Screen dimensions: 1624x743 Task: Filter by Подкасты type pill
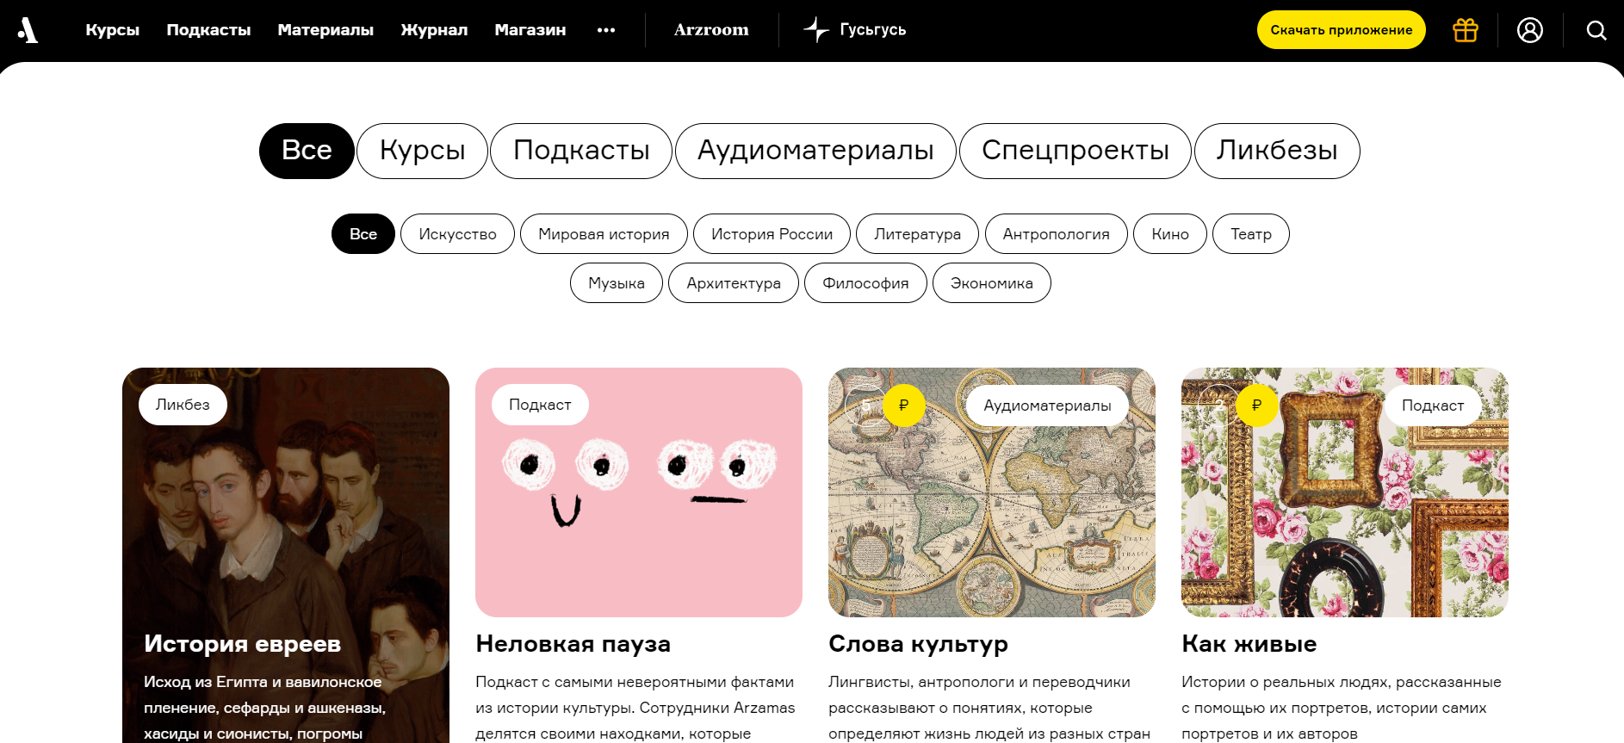coord(581,151)
